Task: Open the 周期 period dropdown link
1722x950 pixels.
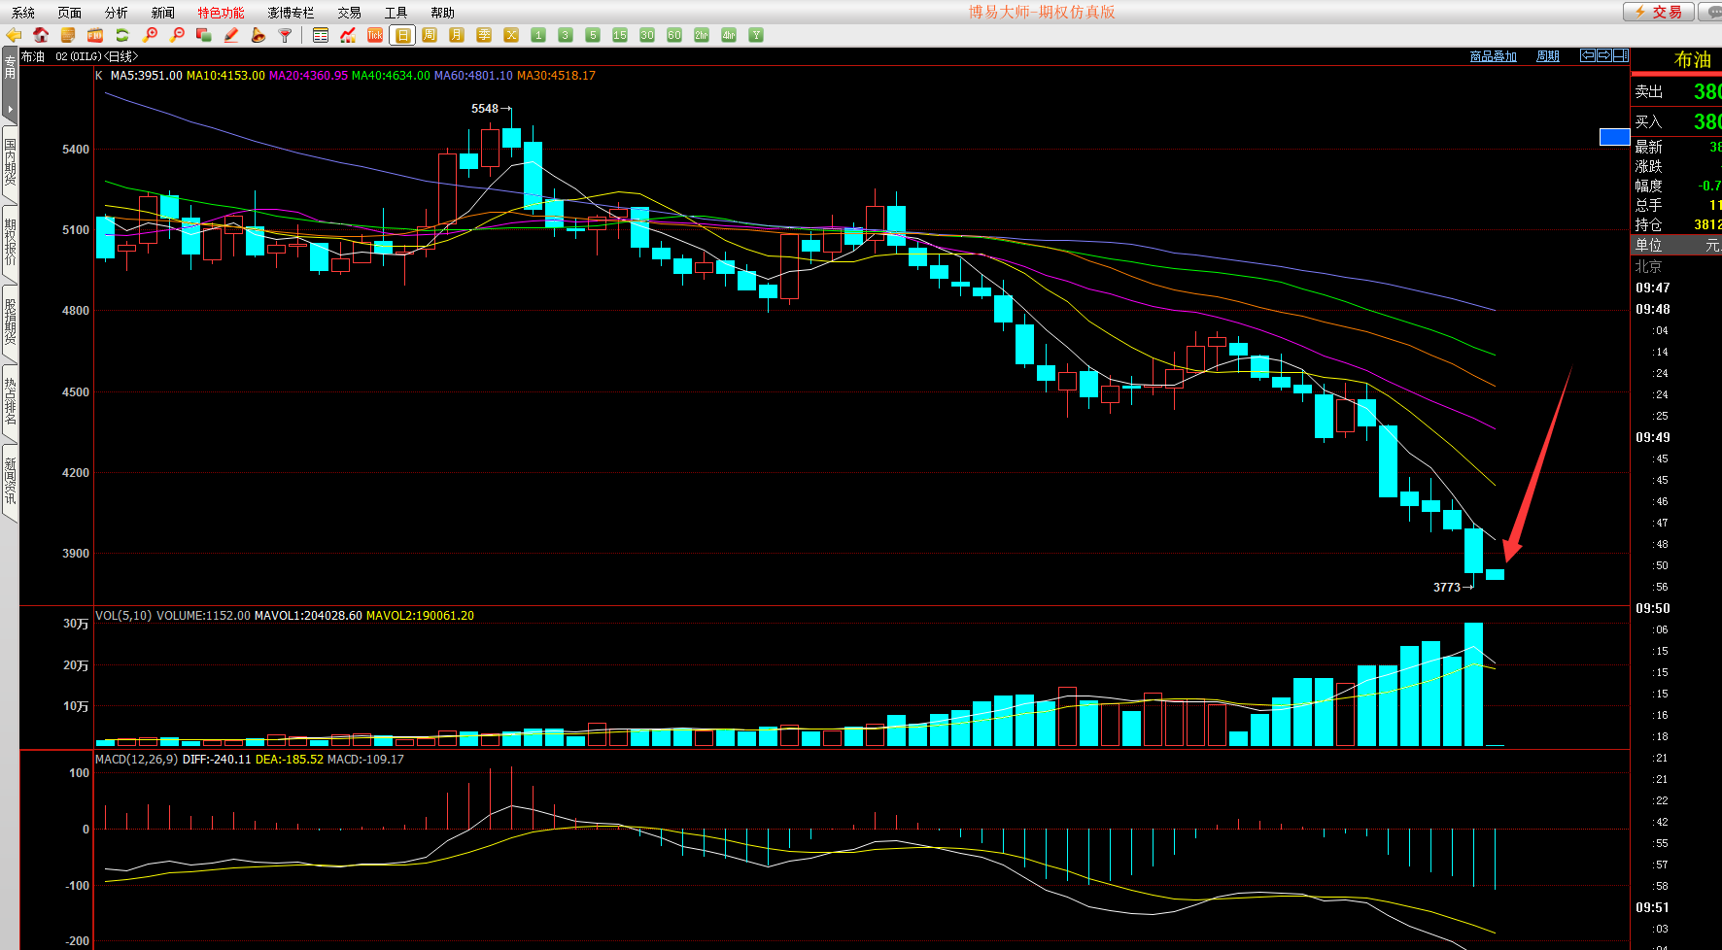Action: [x=1547, y=56]
